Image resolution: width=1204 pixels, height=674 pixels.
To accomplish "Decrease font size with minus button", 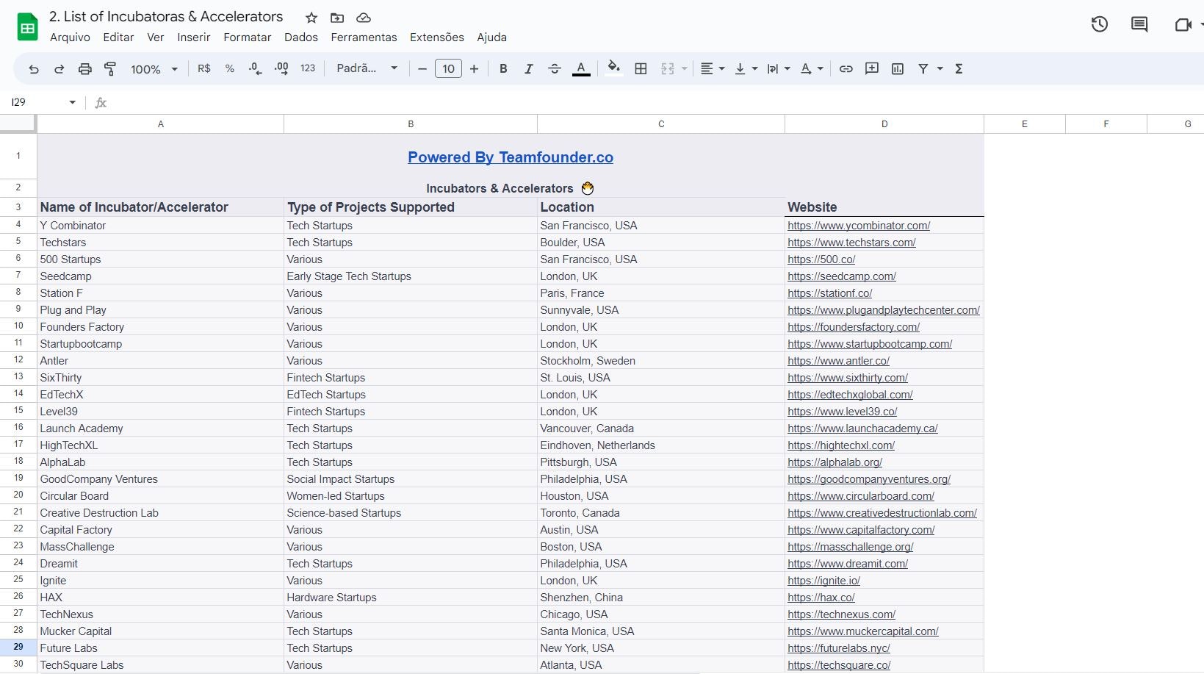I will point(422,69).
